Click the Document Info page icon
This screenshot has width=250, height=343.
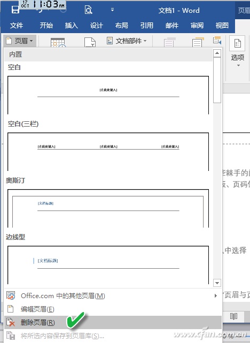point(90,42)
